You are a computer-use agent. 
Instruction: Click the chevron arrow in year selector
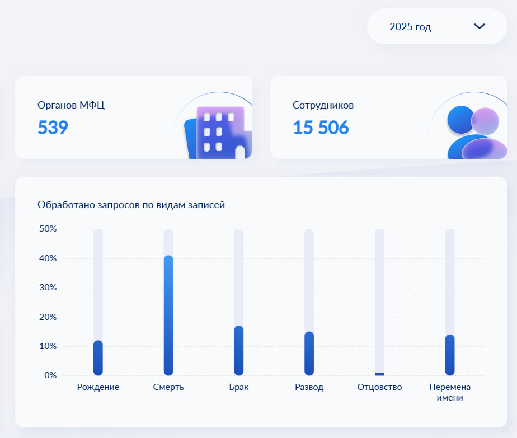click(479, 26)
